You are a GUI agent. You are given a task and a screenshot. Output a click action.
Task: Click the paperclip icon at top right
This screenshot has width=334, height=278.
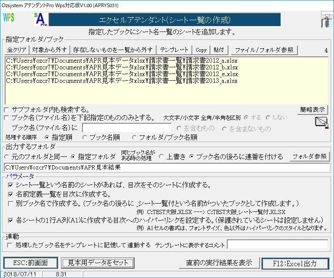tap(326, 20)
